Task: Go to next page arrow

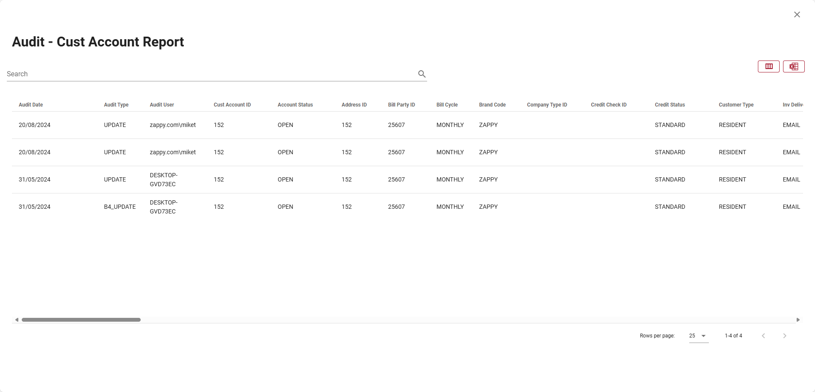Action: [784, 336]
